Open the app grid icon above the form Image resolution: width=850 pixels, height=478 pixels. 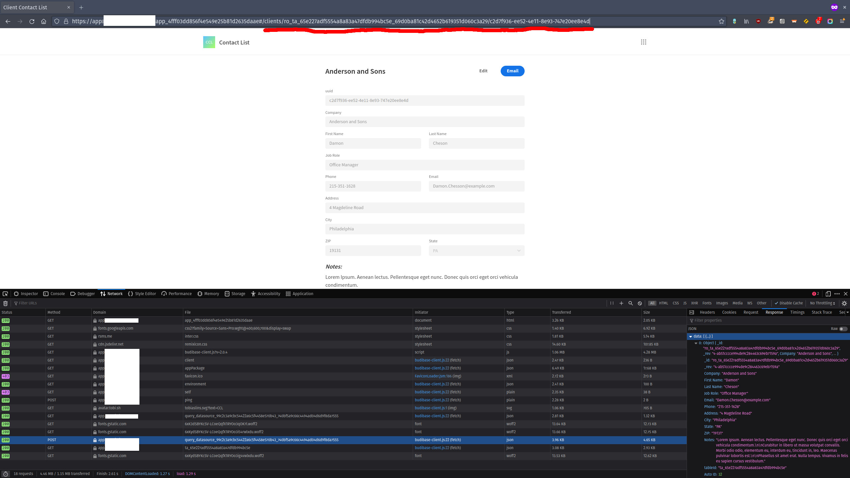644,42
